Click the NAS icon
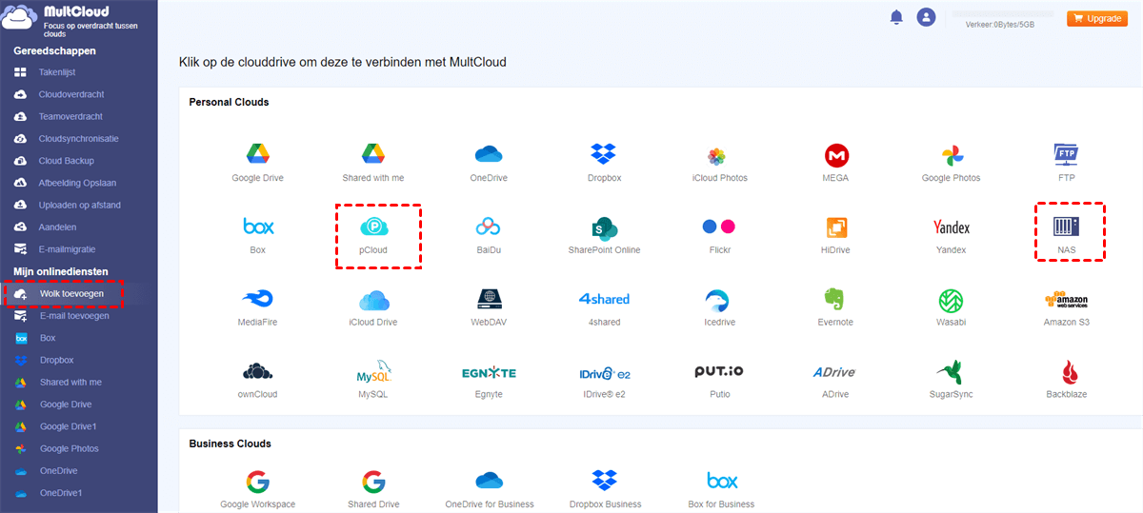Image resolution: width=1143 pixels, height=513 pixels. (1066, 227)
